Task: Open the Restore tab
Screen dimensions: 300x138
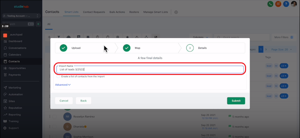Action: click(134, 12)
